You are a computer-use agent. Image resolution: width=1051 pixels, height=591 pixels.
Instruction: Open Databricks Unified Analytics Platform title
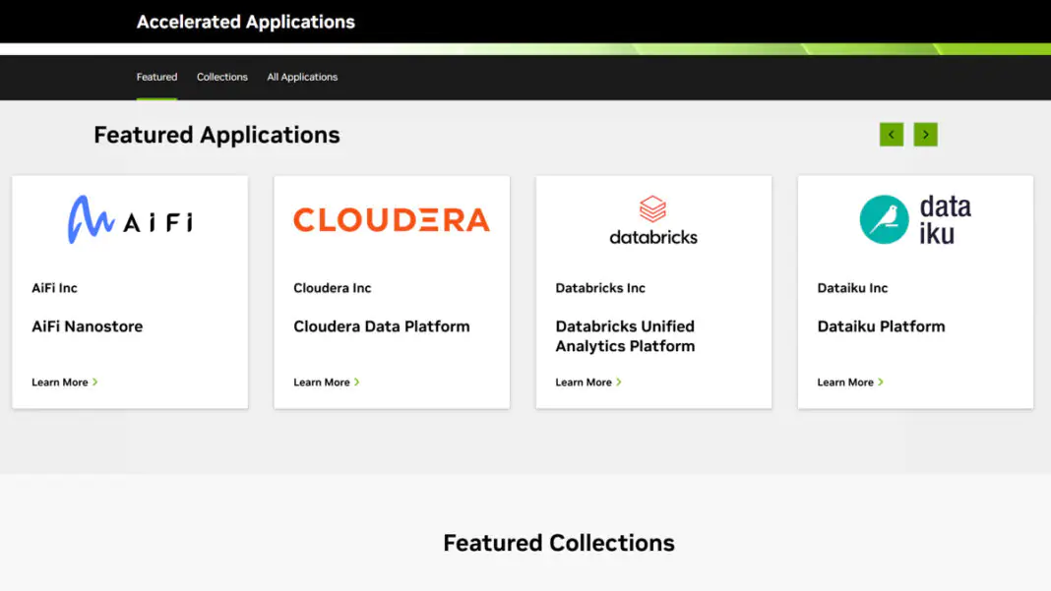tap(625, 336)
